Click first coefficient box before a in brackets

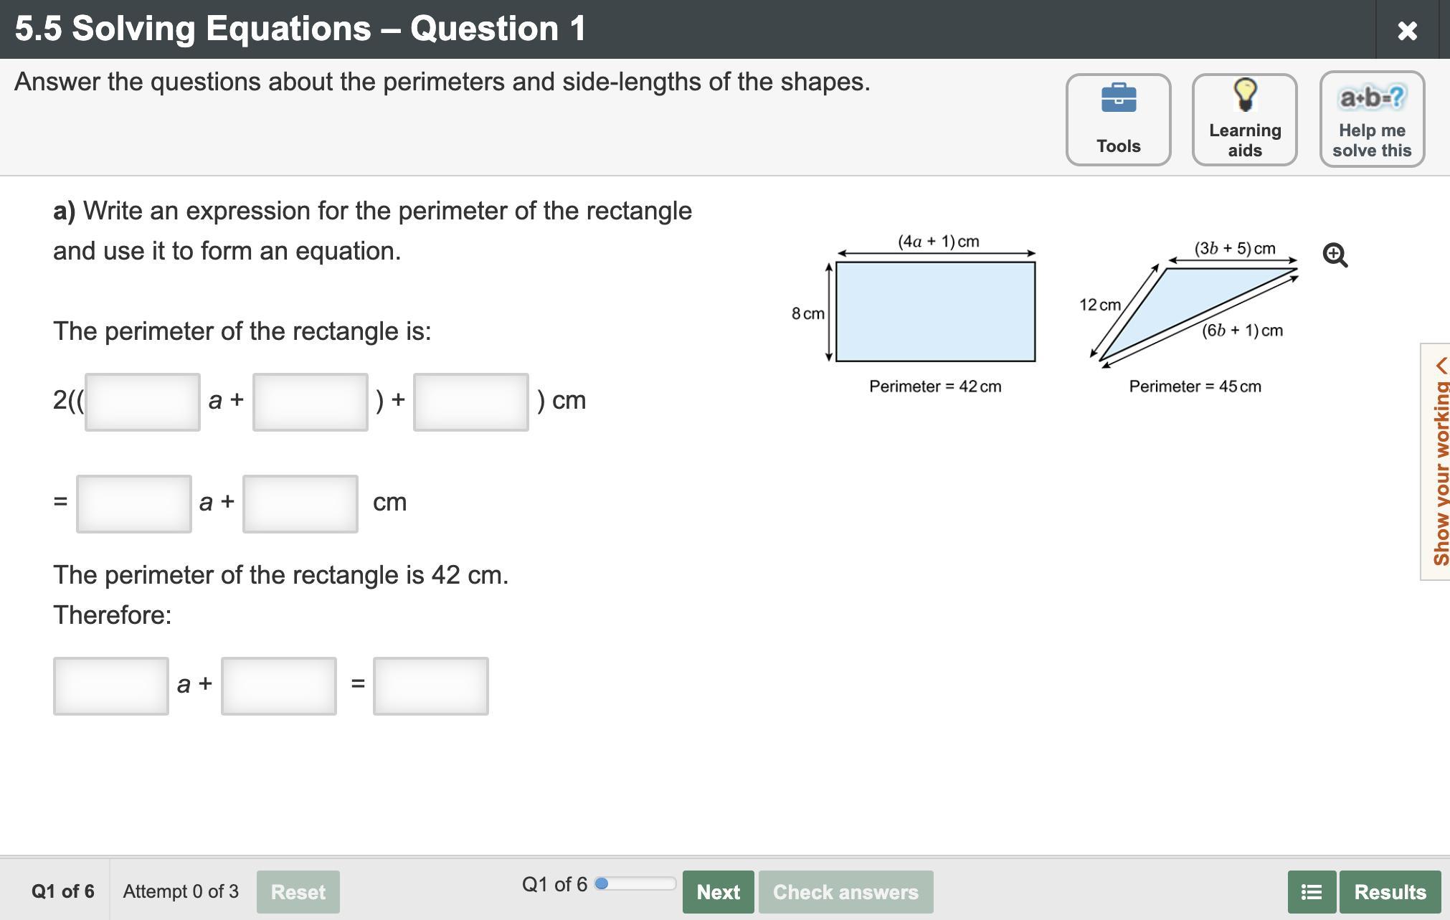(x=143, y=402)
